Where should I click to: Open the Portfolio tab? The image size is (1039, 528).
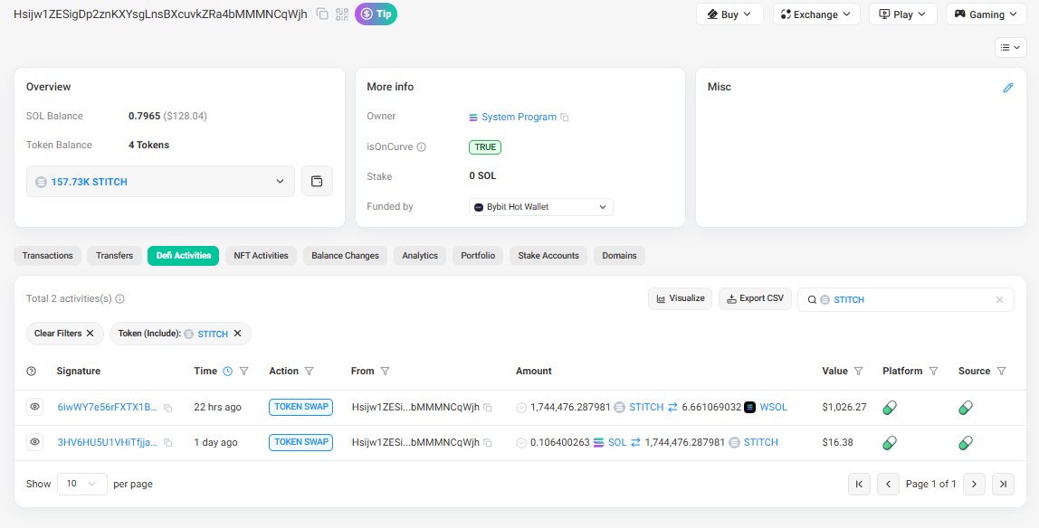point(478,255)
